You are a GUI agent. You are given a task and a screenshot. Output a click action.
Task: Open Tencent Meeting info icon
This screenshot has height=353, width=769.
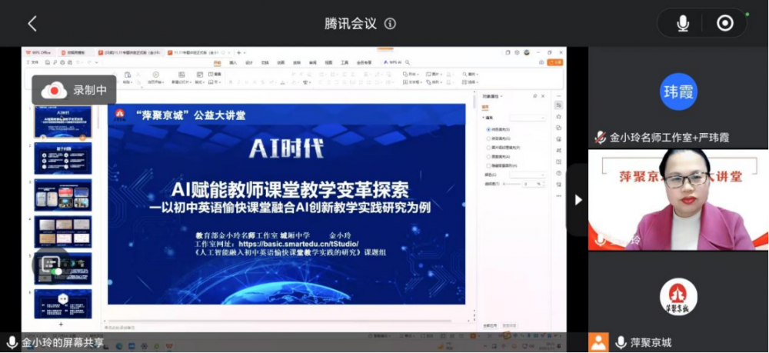point(390,24)
